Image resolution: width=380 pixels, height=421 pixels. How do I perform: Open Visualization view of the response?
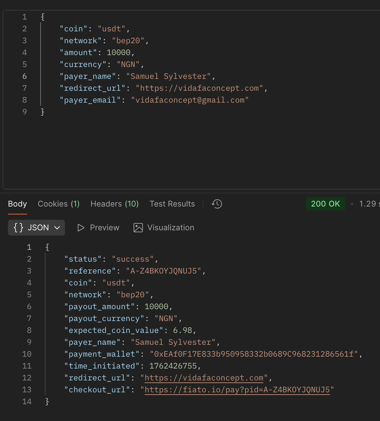pyautogui.click(x=171, y=228)
